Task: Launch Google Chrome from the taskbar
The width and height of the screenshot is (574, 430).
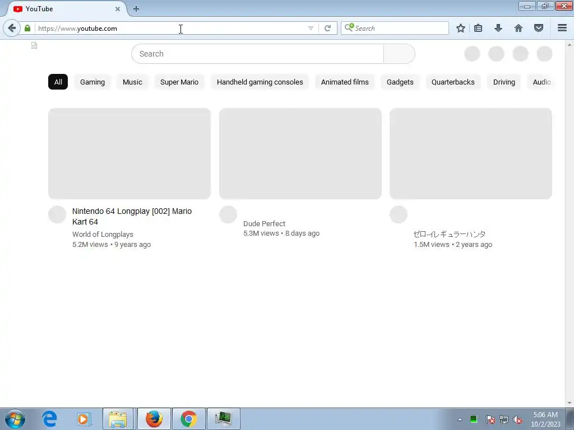Action: 189,419
